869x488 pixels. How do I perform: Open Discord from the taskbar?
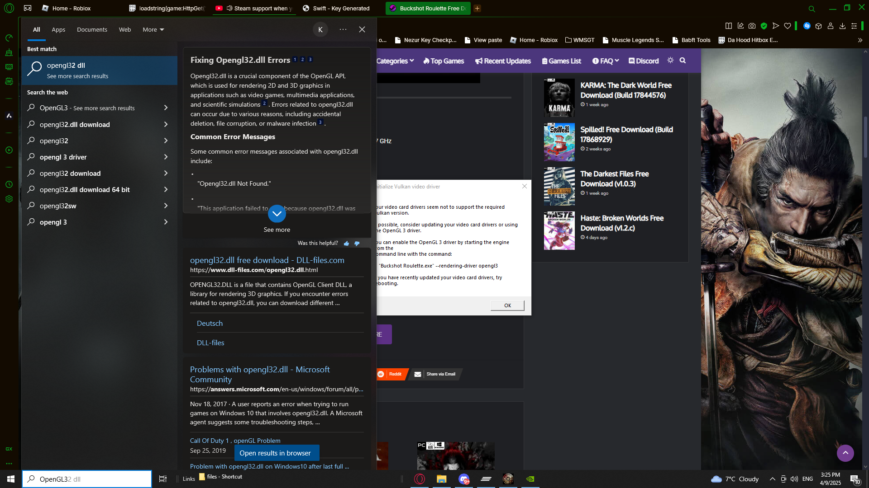(x=464, y=479)
